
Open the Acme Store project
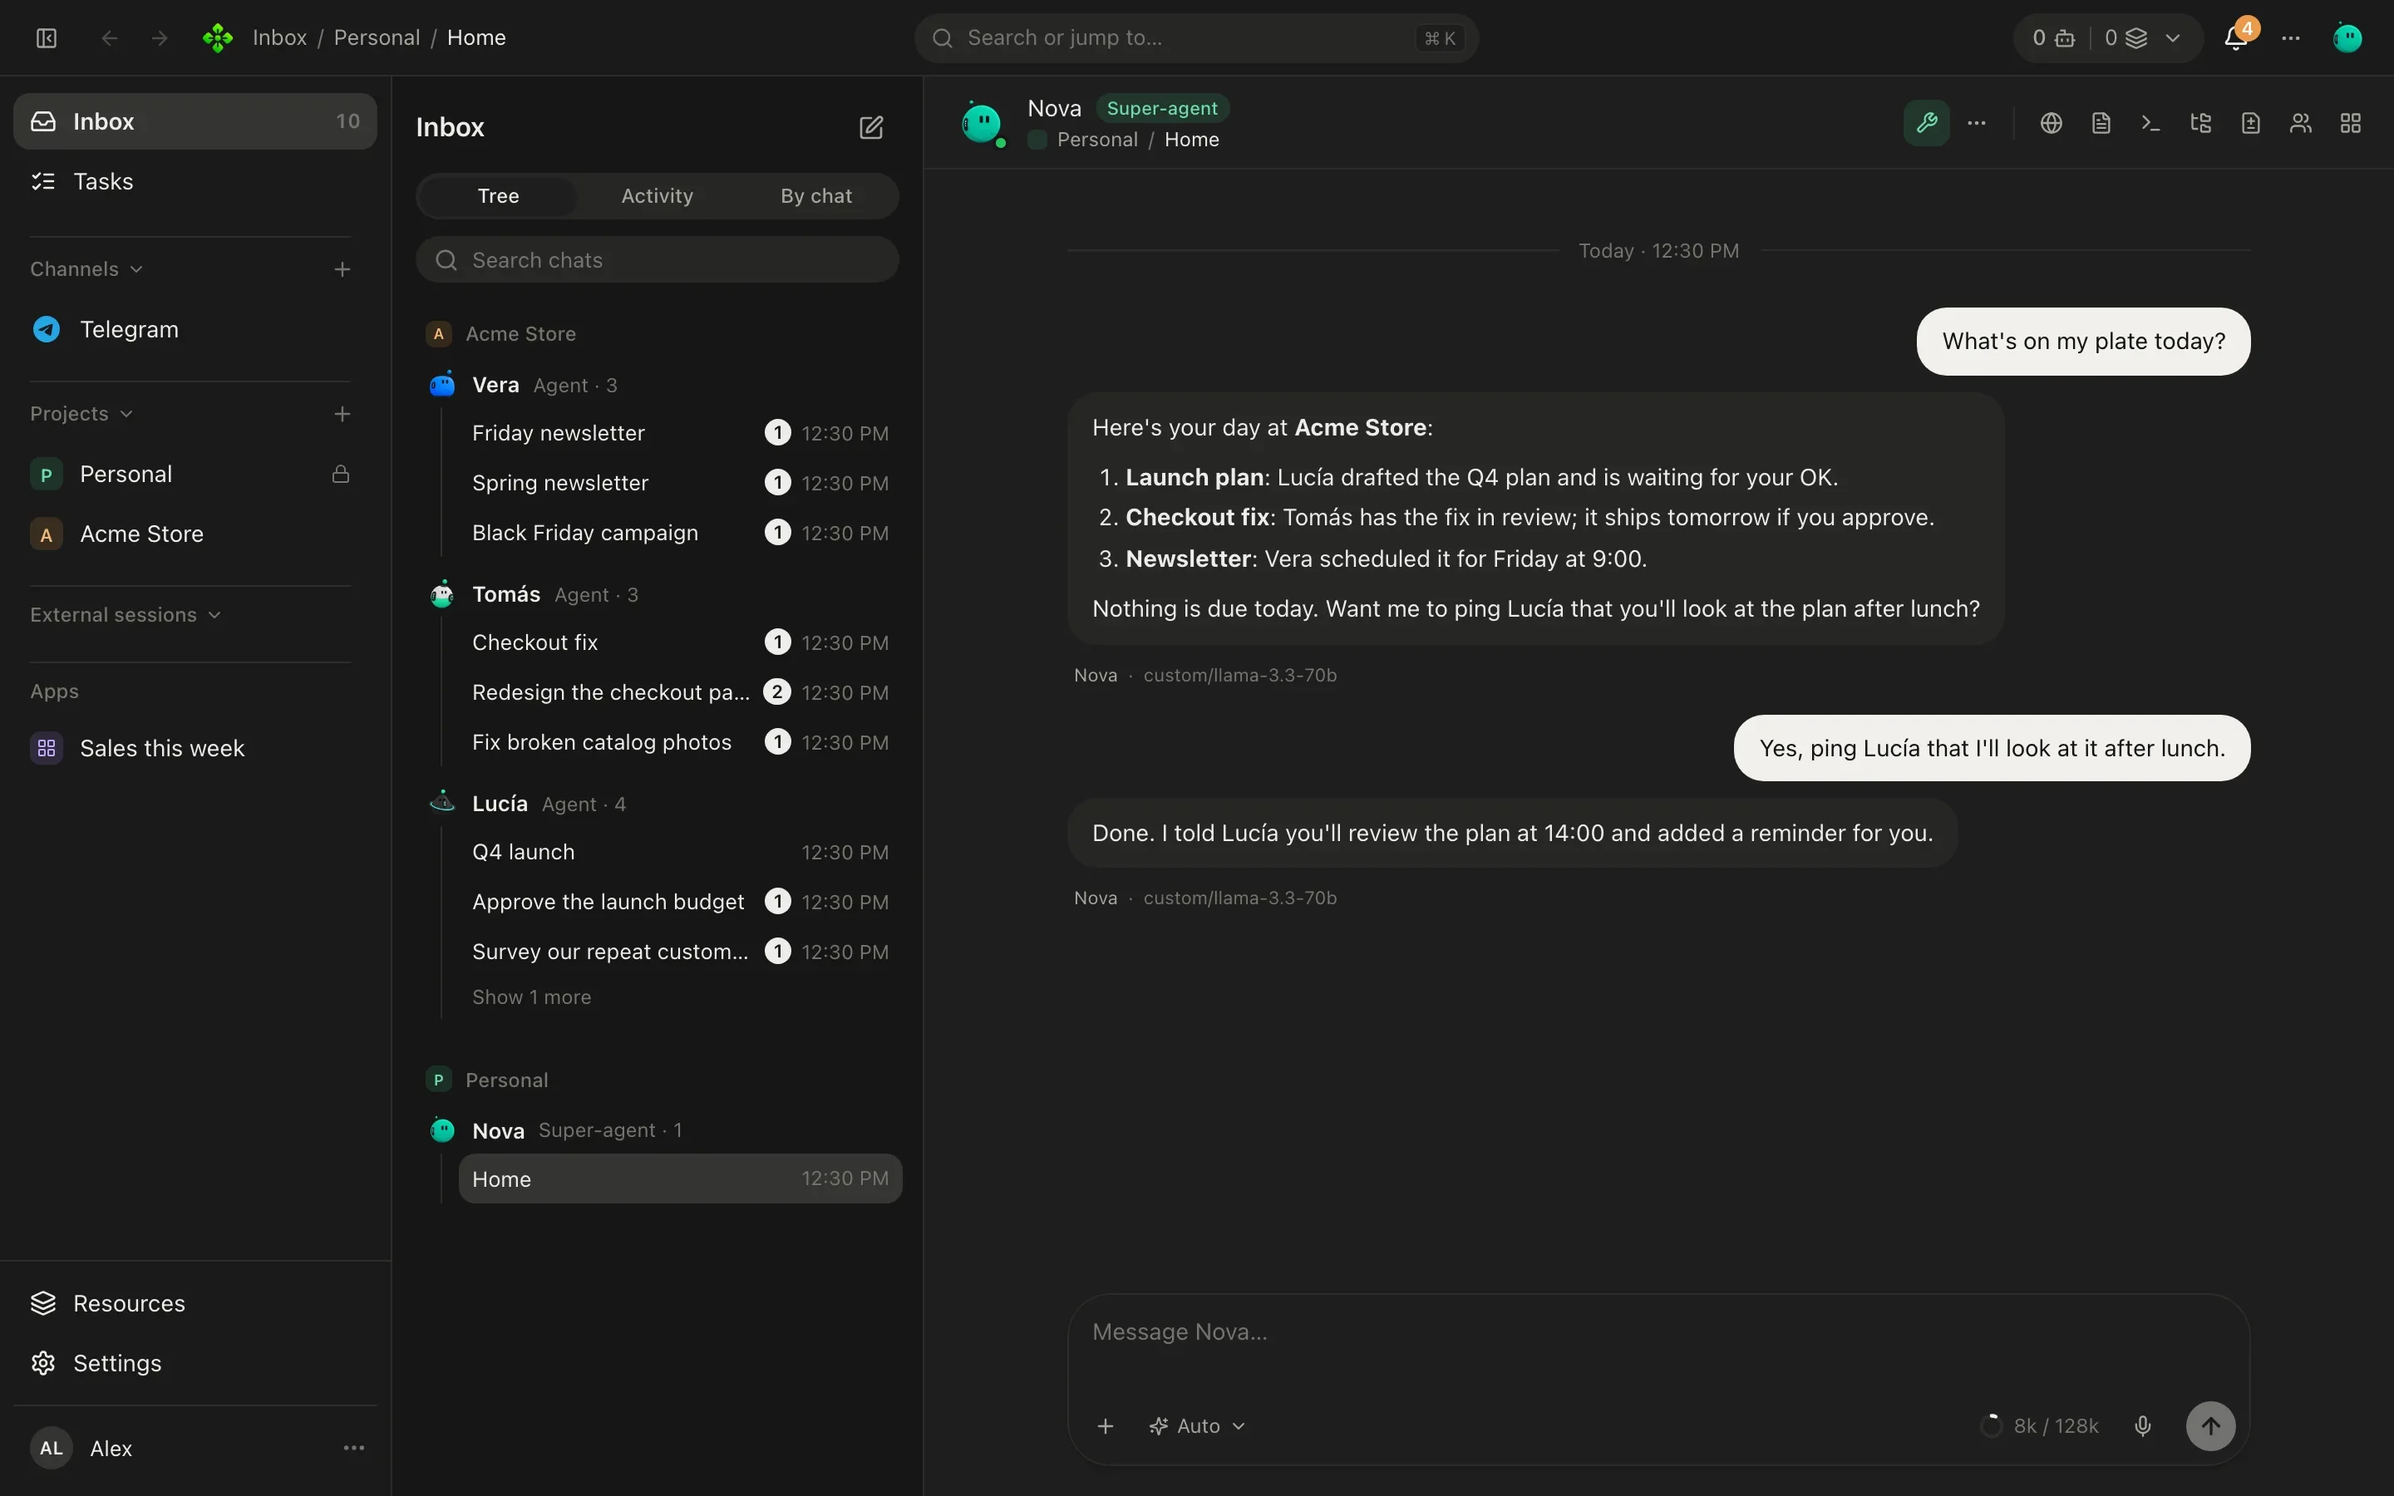[195, 534]
